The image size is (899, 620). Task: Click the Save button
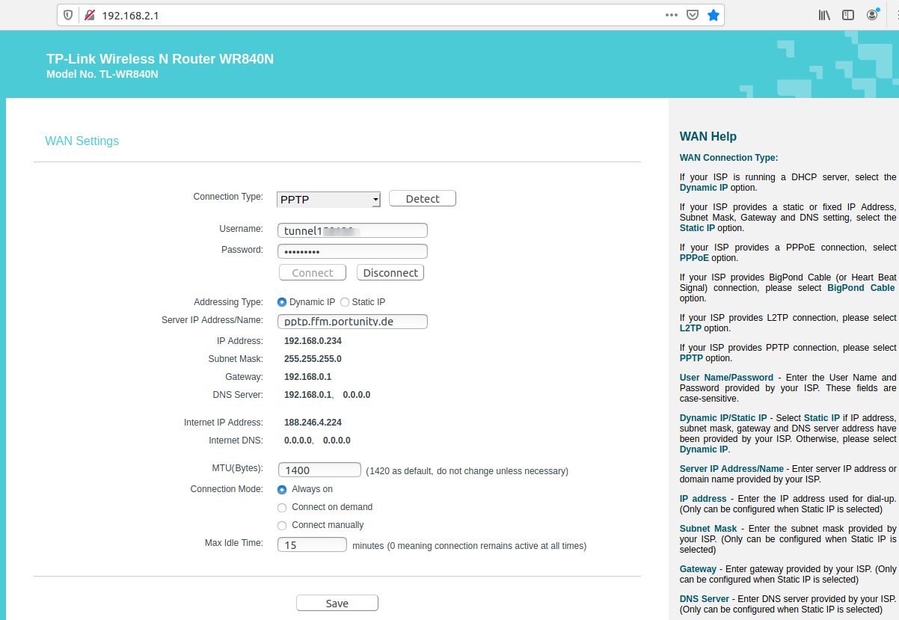point(337,604)
